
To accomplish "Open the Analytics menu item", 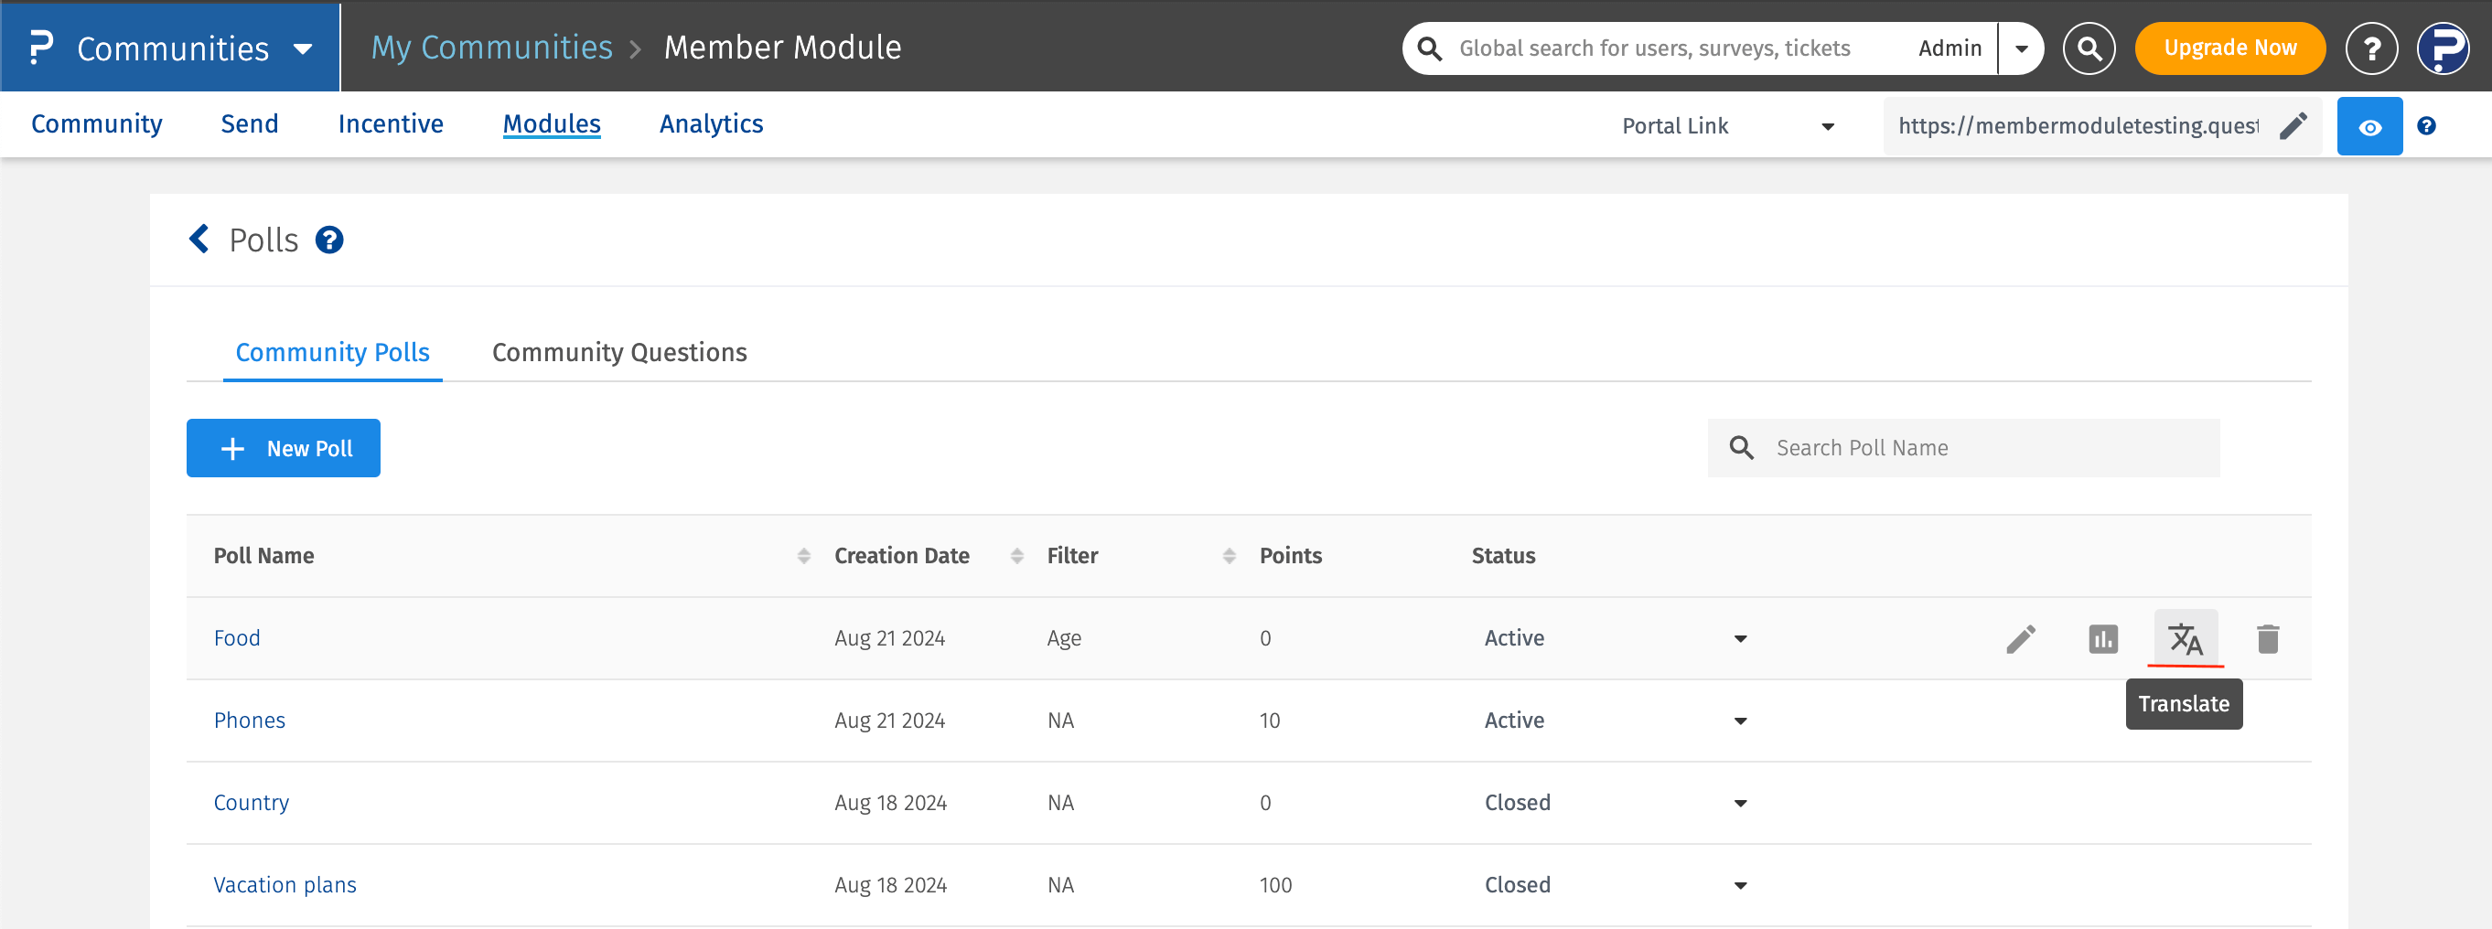I will (711, 123).
